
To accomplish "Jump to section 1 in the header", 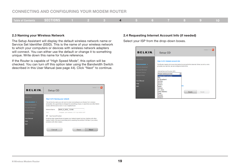I will pyautogui.click(x=72, y=20).
